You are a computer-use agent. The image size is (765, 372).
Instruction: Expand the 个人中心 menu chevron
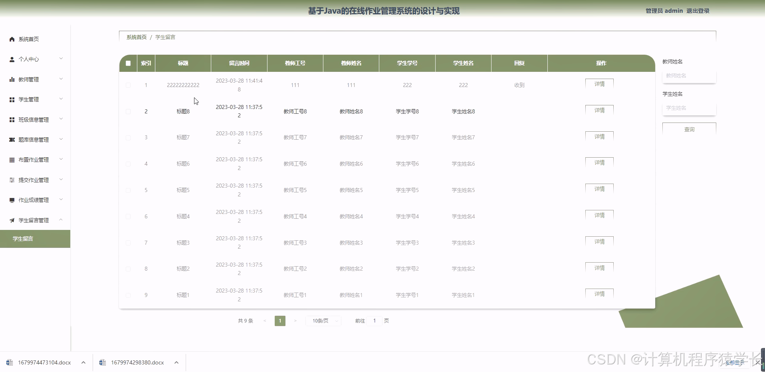61,59
